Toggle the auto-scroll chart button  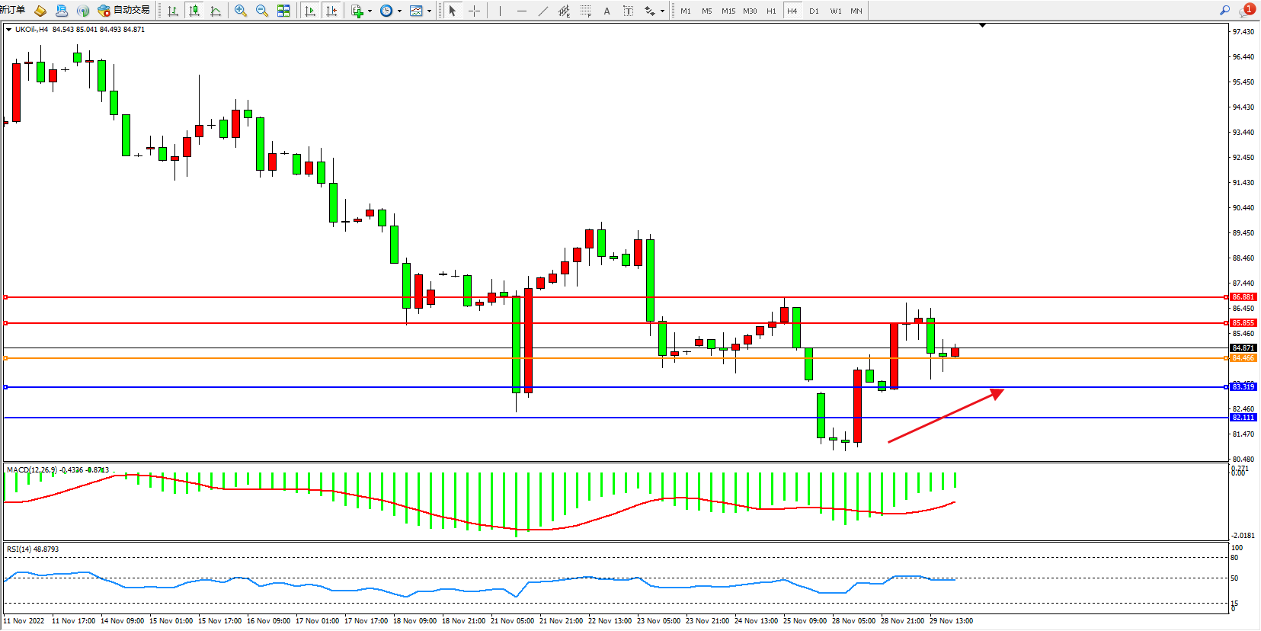pyautogui.click(x=310, y=11)
